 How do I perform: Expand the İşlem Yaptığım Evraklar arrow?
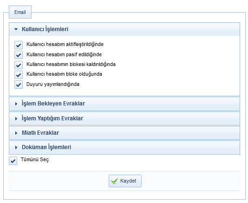(x=16, y=118)
